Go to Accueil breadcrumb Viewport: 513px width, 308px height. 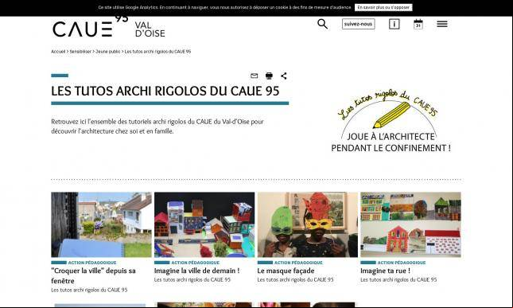[x=58, y=52]
